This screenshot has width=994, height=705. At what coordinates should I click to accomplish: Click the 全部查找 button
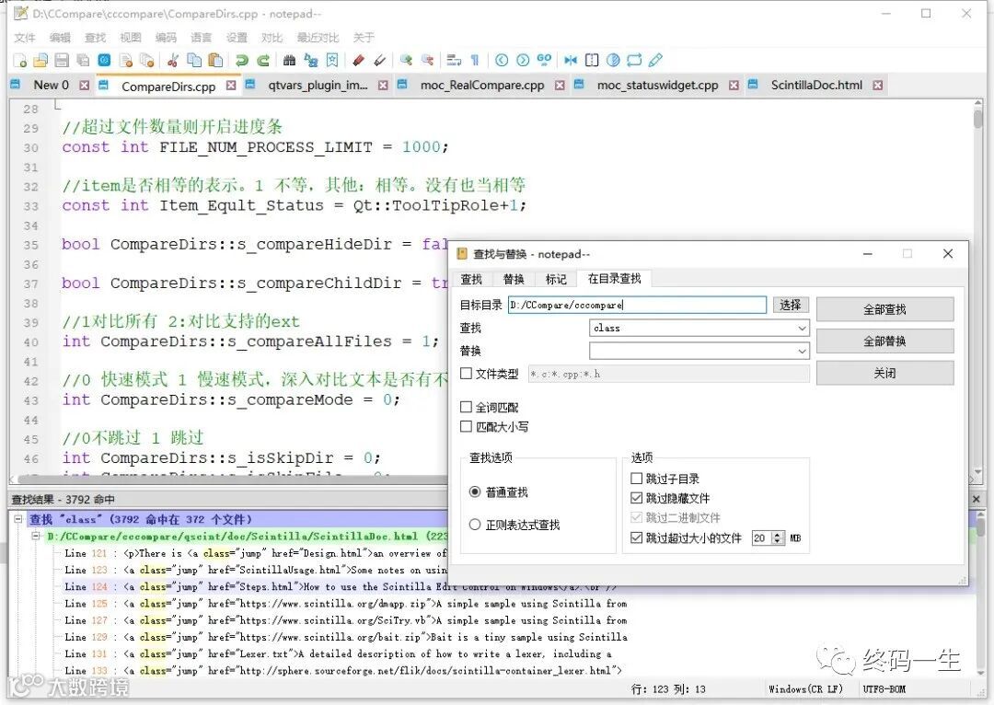coord(885,309)
